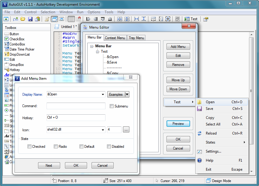Open the Menu Editor icon in the toolbar

[206, 19]
